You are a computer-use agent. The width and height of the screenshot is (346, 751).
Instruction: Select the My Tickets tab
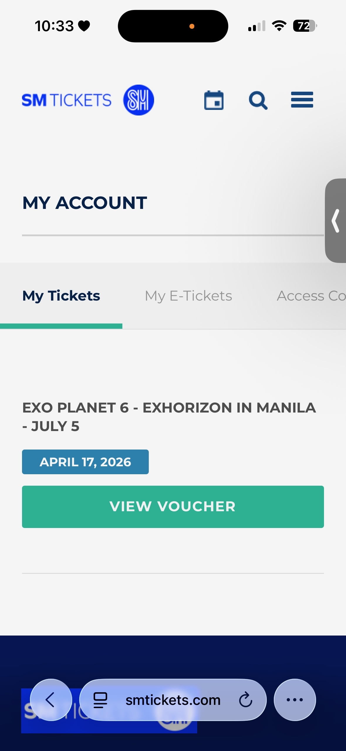coord(61,296)
